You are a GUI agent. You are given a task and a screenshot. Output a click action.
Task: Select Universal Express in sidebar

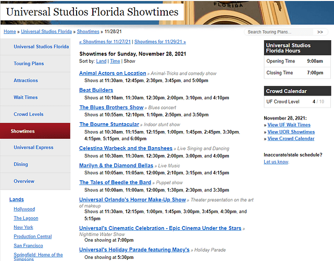[x=33, y=147]
